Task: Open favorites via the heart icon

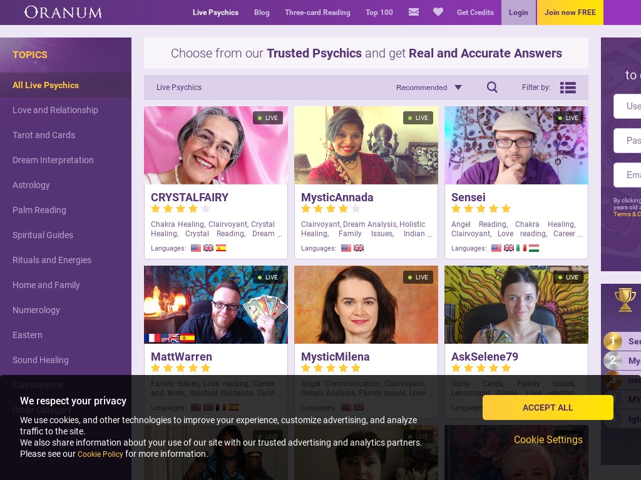Action: (438, 12)
